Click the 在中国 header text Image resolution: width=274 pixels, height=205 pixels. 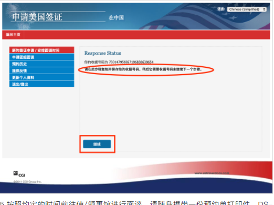click(116, 18)
